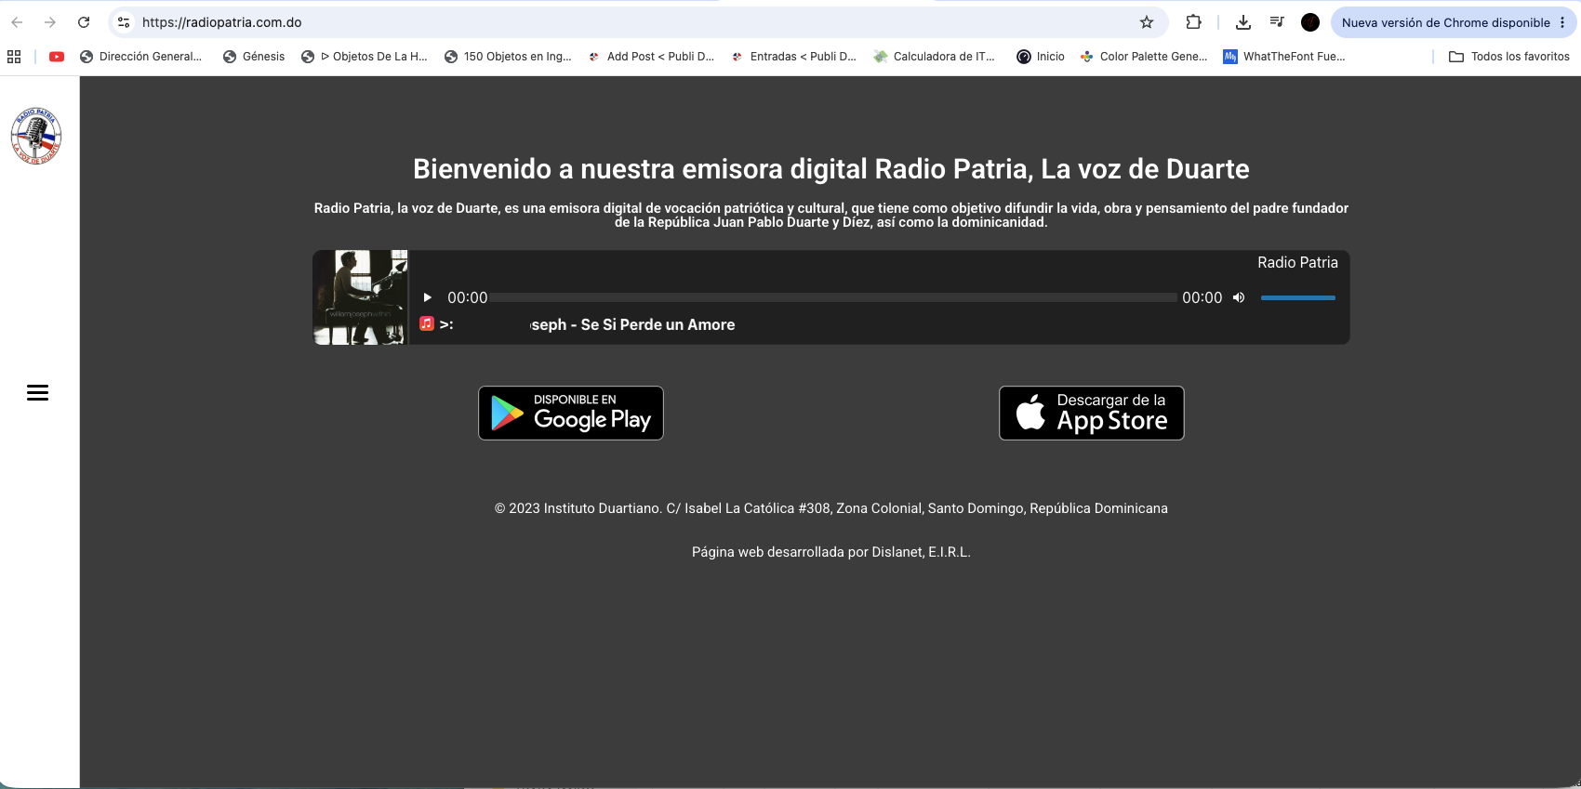Click the red music note icon
The image size is (1581, 789).
427,323
